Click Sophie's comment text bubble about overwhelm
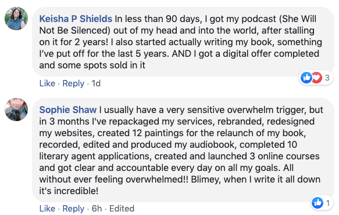 click(183, 150)
